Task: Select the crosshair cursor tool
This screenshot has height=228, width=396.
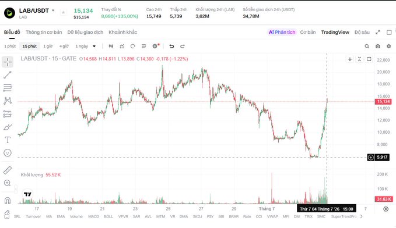Action: click(x=8, y=62)
